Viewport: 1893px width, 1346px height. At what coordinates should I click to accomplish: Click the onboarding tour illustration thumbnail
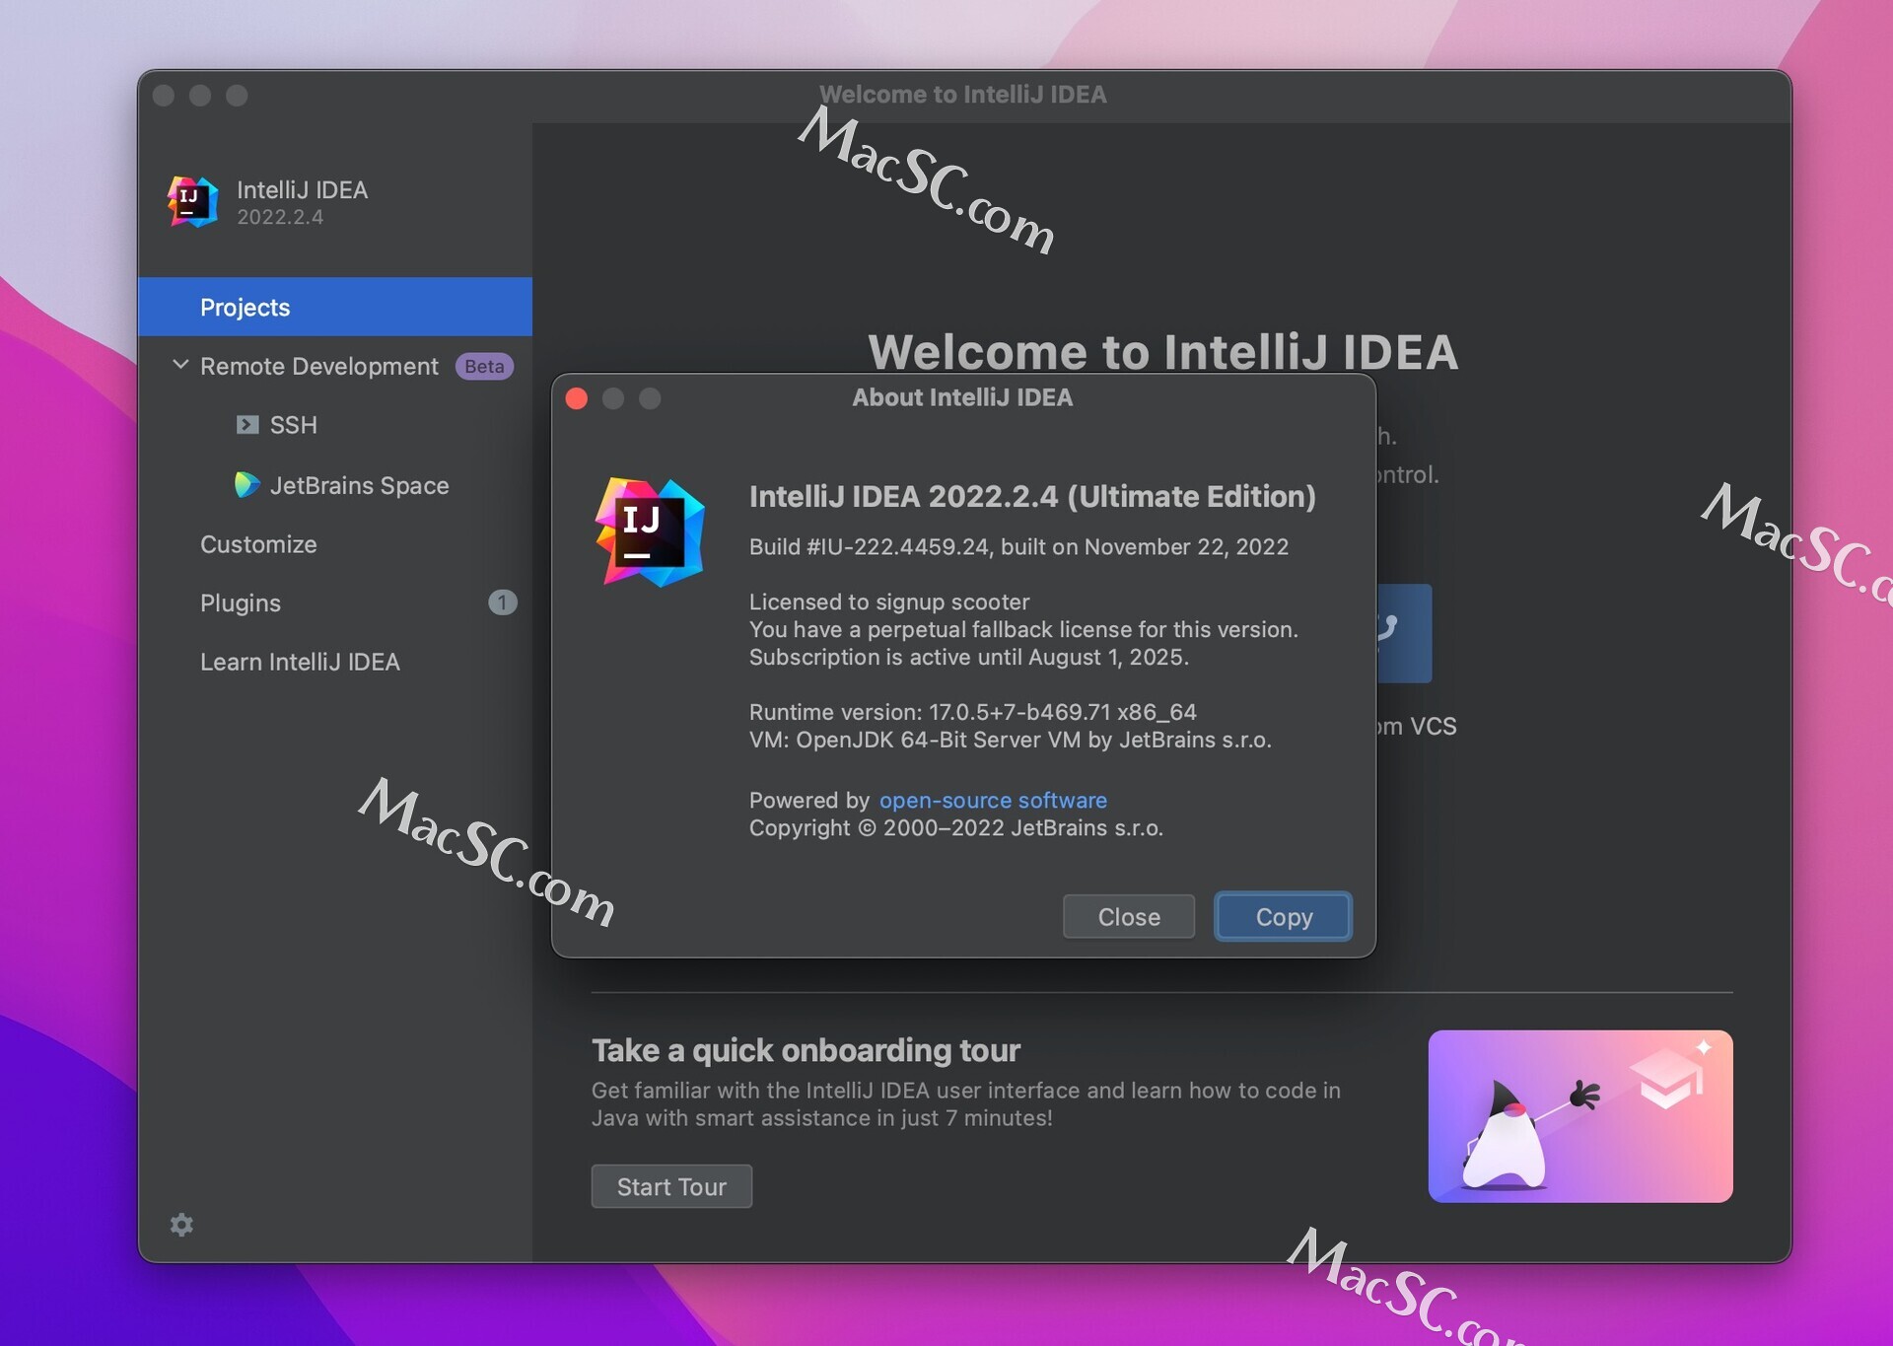(1580, 1116)
